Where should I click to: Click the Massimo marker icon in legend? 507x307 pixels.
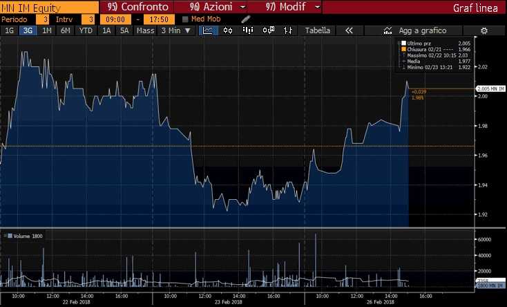pos(403,55)
